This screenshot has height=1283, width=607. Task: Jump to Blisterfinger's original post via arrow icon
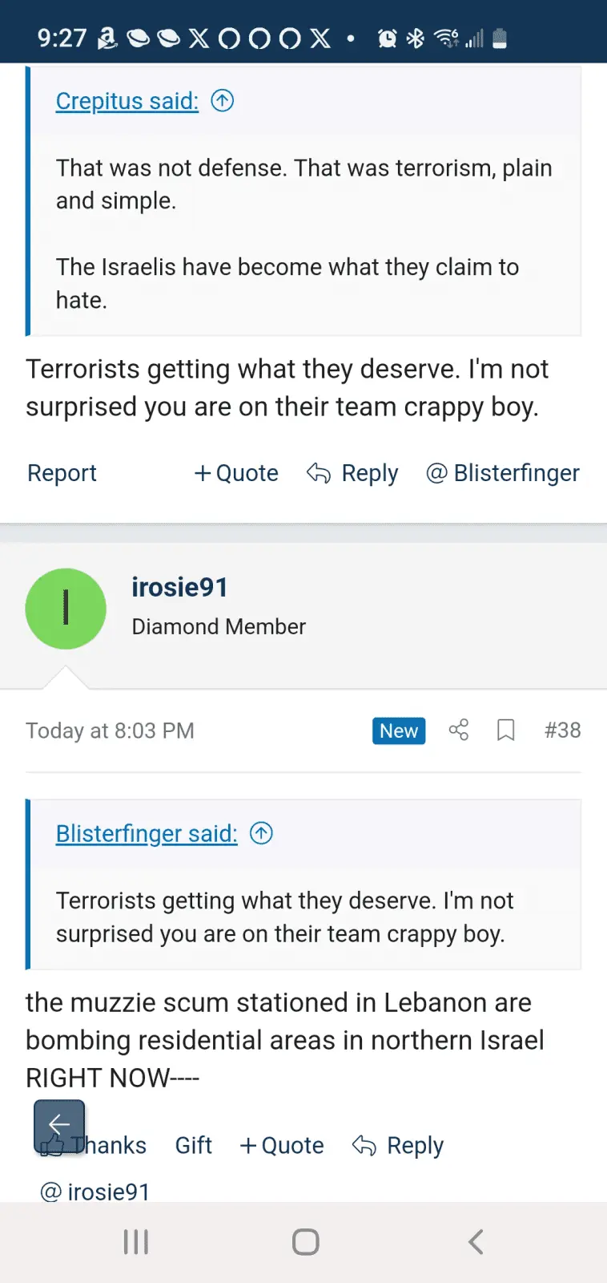[x=261, y=834]
